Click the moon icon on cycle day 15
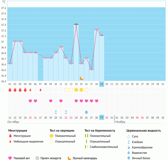Viewport: 168px width, 160px height. [x=81, y=78]
